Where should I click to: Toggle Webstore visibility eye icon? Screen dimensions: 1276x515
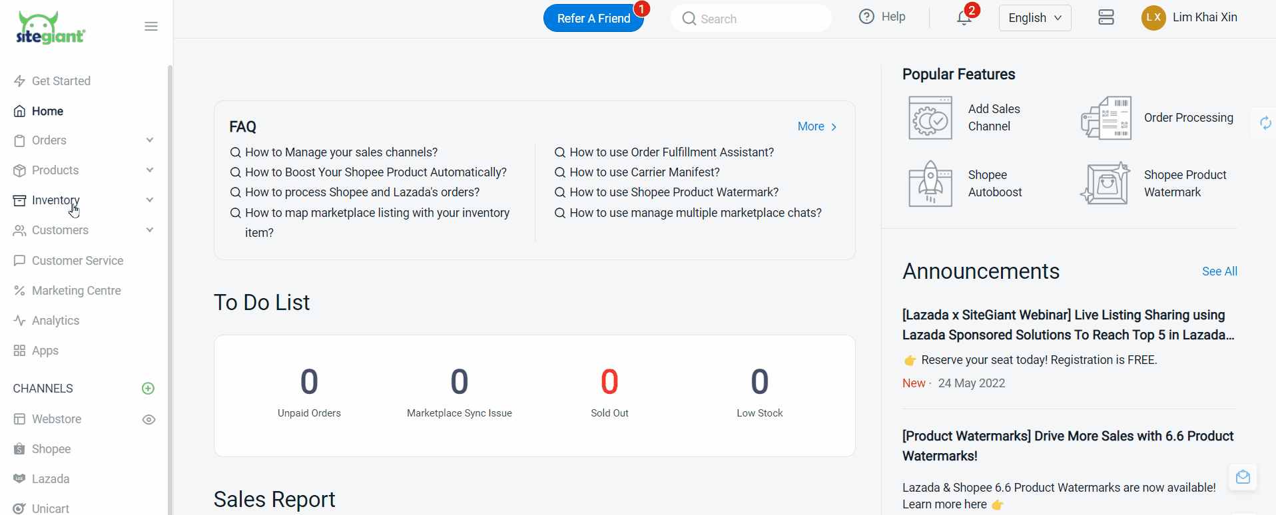tap(149, 420)
